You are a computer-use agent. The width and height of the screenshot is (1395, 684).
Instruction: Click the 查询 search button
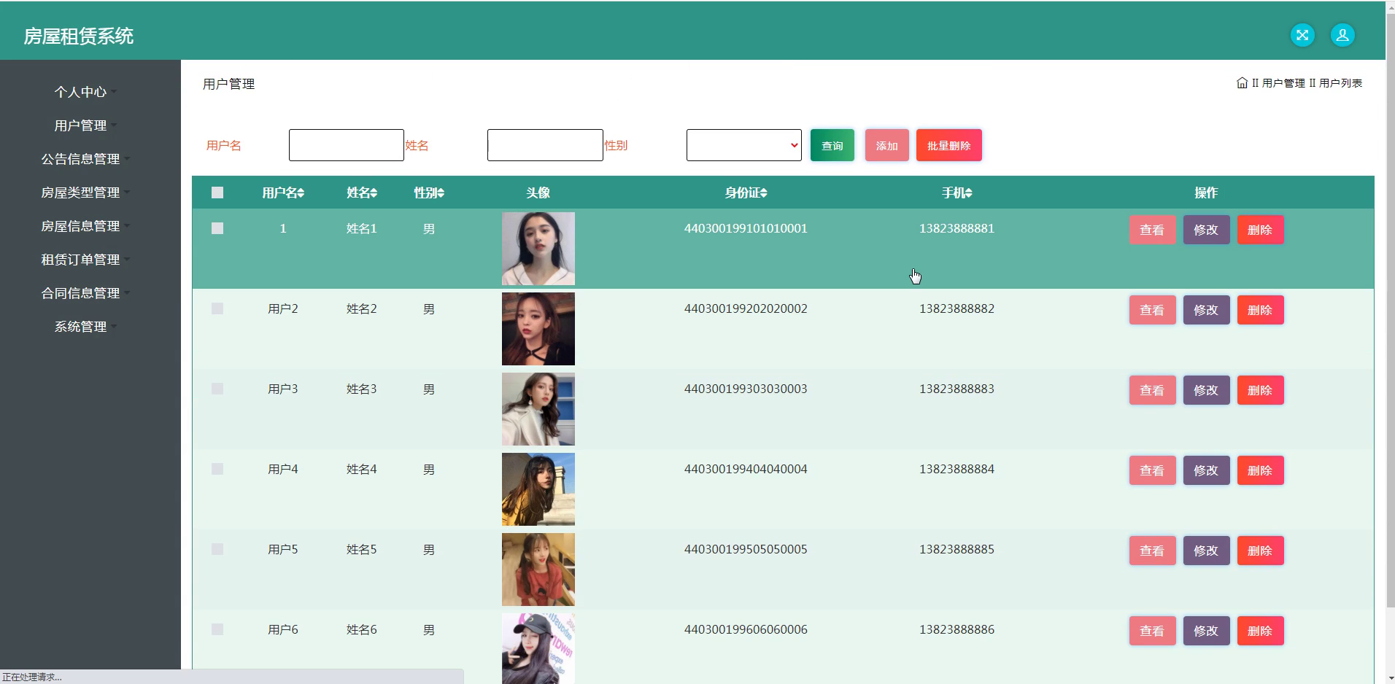coord(832,146)
